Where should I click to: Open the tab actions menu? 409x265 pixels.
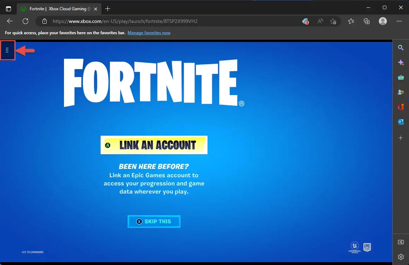(8, 9)
